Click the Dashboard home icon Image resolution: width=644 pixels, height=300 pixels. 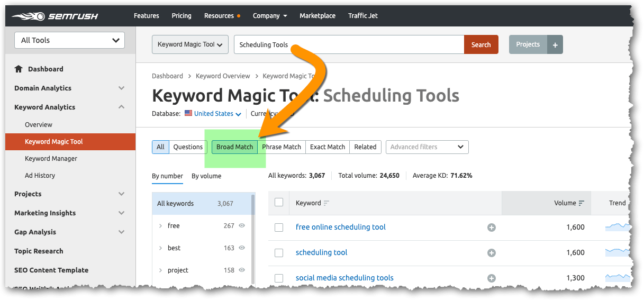click(x=19, y=69)
